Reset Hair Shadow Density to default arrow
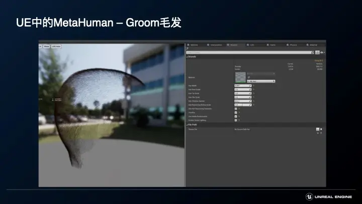The width and height of the screenshot is (362, 204). pos(253,101)
